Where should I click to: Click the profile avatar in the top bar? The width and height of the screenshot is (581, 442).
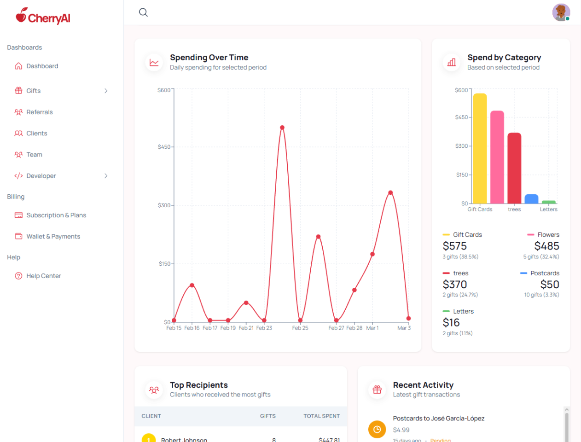[x=561, y=12]
